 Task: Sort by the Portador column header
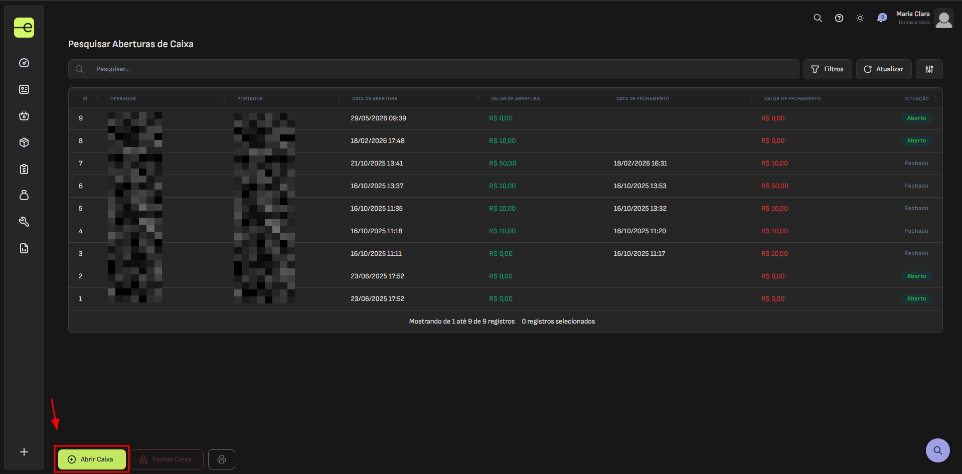click(250, 99)
